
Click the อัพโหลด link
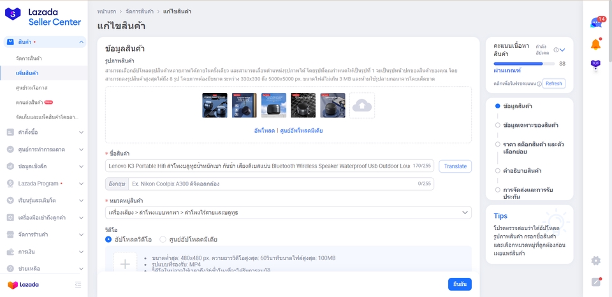coord(264,131)
